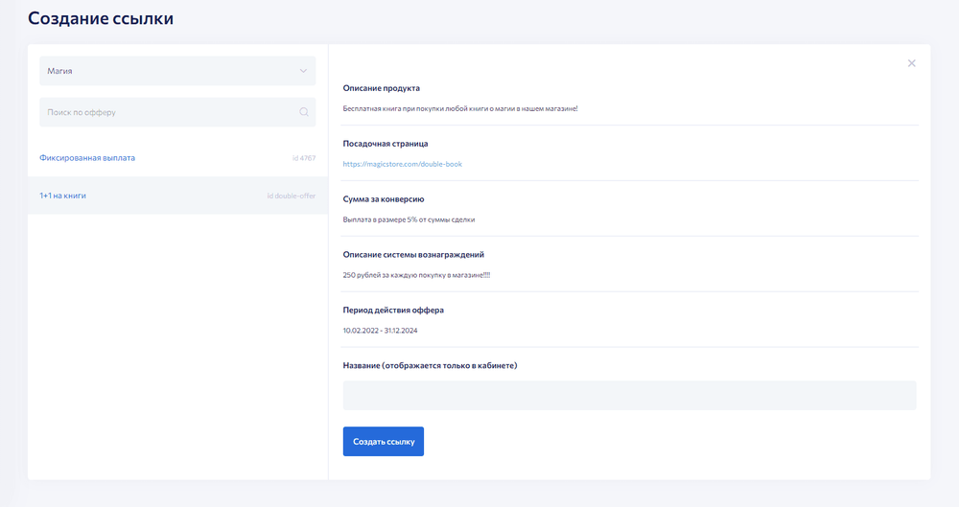959x507 pixels.
Task: Click the id 4767 label
Action: click(x=304, y=158)
